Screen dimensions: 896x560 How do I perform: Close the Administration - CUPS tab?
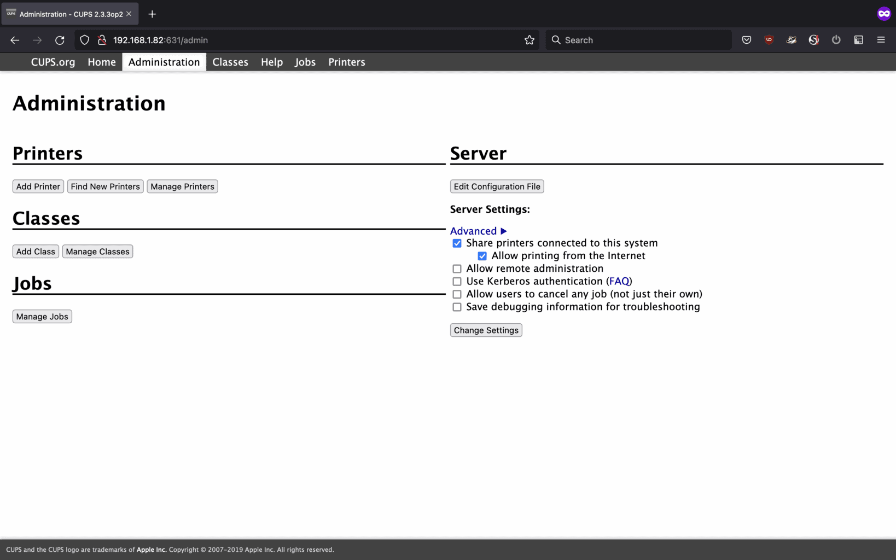[129, 14]
